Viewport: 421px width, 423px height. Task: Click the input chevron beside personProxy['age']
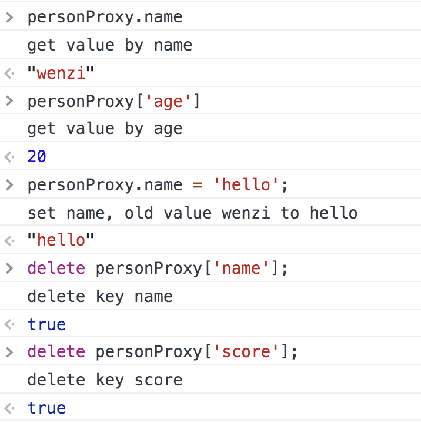[9, 101]
